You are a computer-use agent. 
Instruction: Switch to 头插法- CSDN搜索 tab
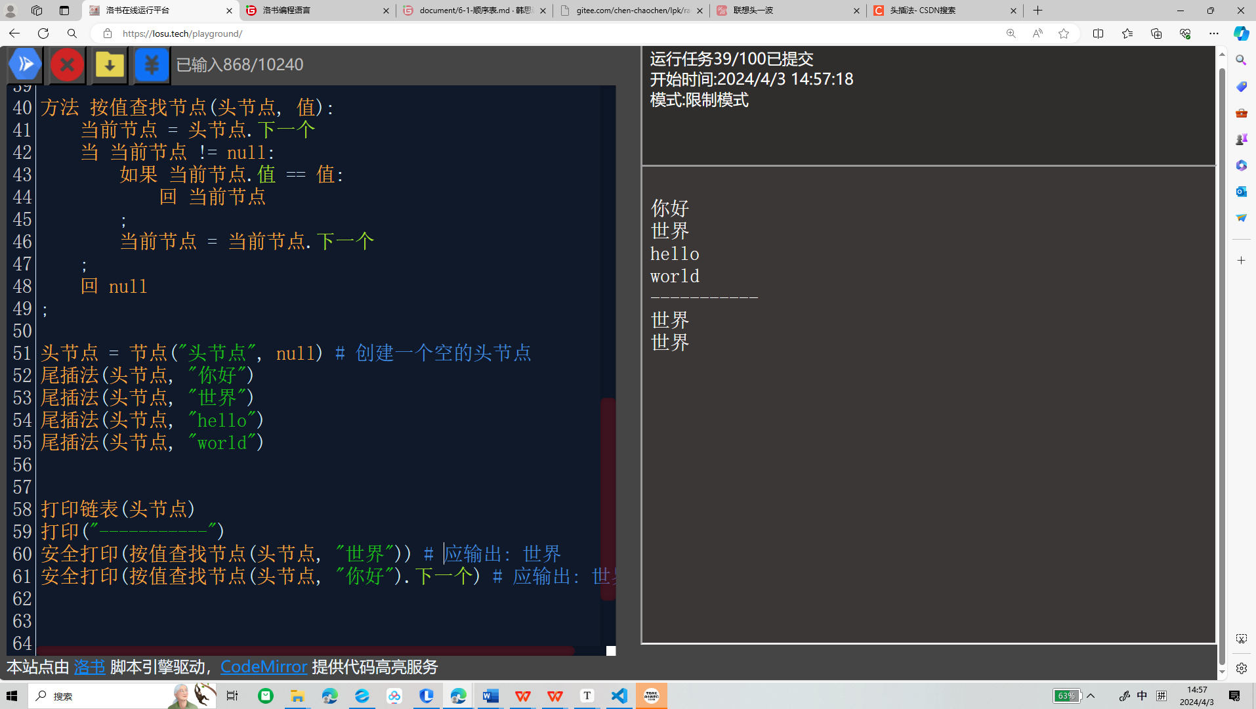[x=945, y=11]
